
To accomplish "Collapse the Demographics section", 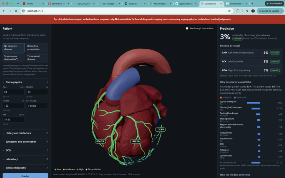I will 25,82.
